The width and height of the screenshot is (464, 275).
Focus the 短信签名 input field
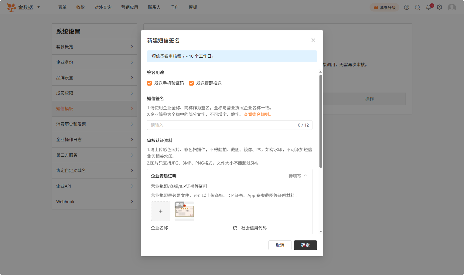tap(230, 125)
